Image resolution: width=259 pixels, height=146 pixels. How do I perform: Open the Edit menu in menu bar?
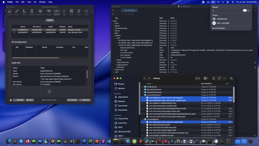pos(23,2)
